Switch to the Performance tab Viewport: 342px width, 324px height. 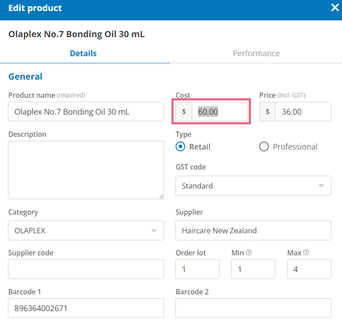click(256, 53)
